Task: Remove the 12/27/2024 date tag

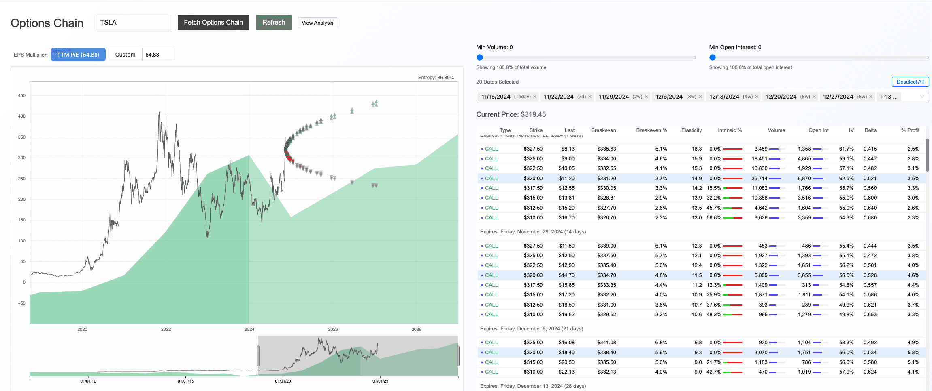Action: (x=871, y=97)
